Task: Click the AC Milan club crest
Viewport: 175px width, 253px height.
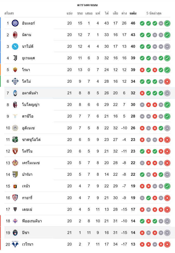Action: click(15, 35)
